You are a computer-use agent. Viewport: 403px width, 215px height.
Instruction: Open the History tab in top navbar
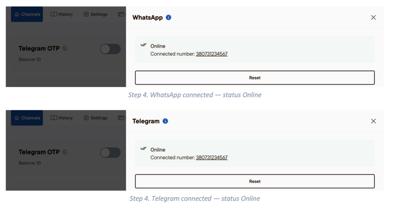62,14
